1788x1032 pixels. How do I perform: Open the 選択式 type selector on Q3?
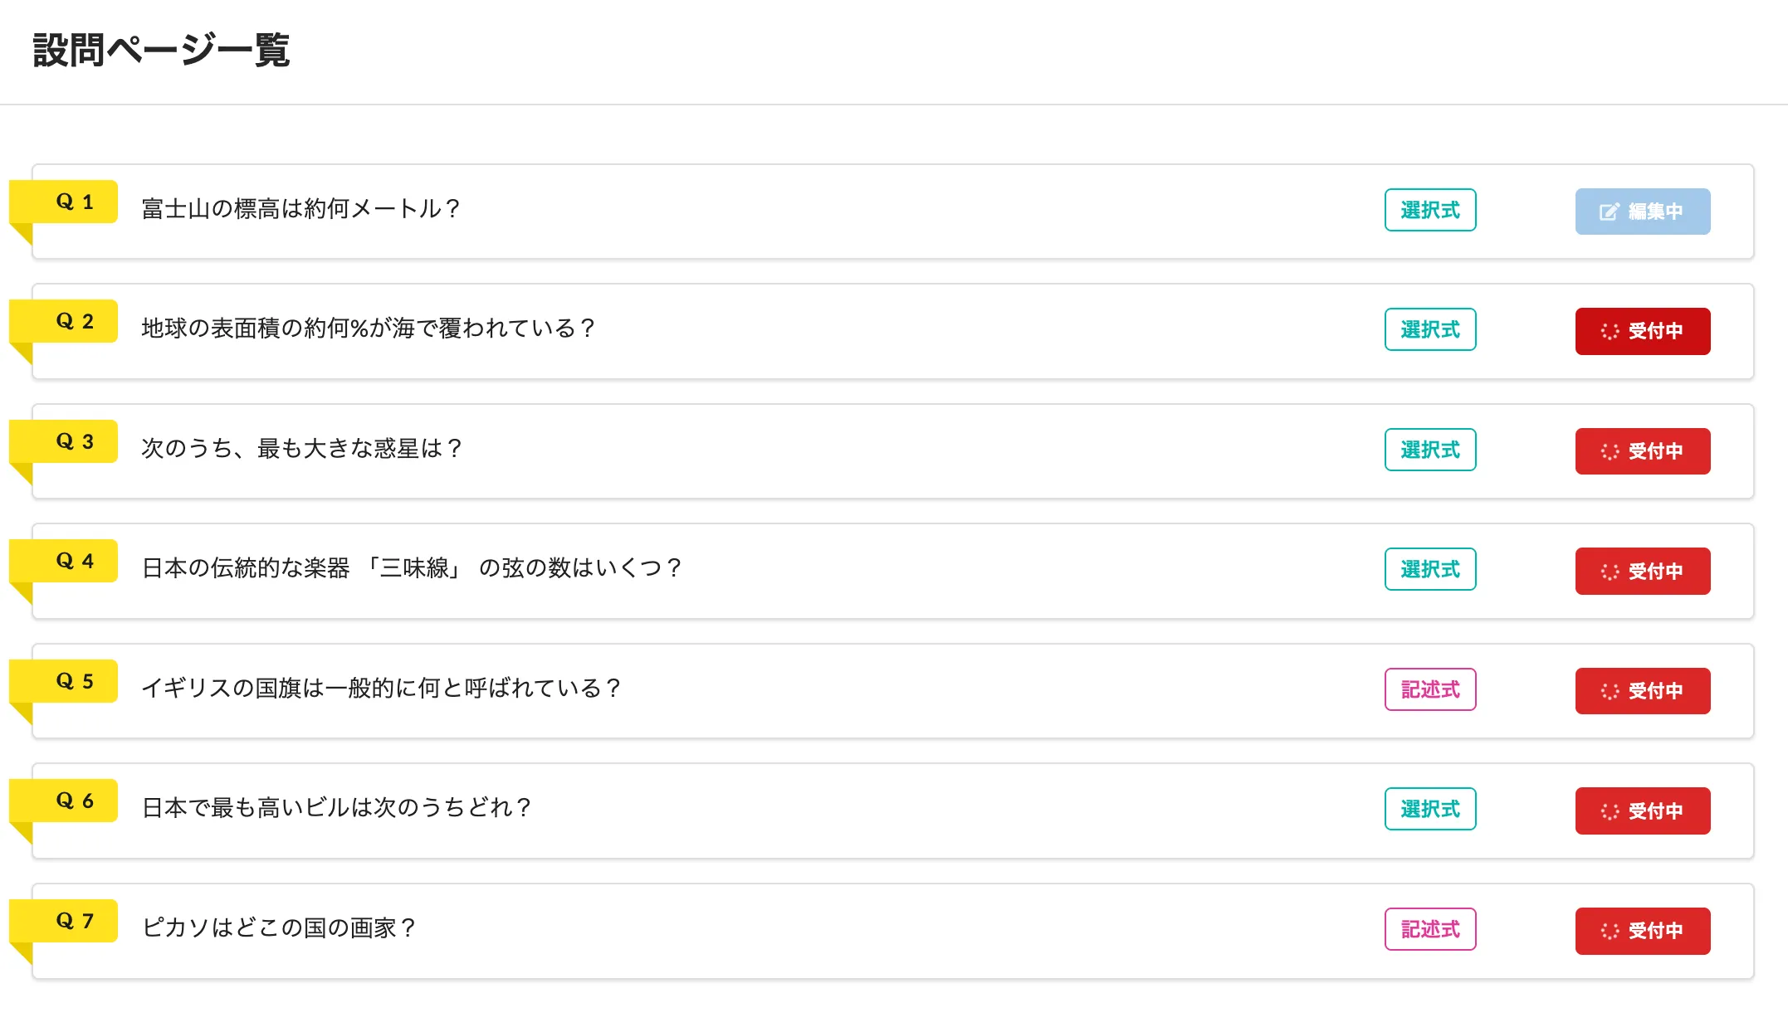(1429, 450)
